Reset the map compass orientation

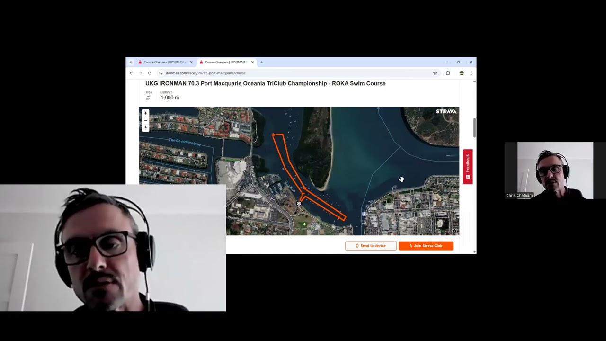pyautogui.click(x=145, y=128)
